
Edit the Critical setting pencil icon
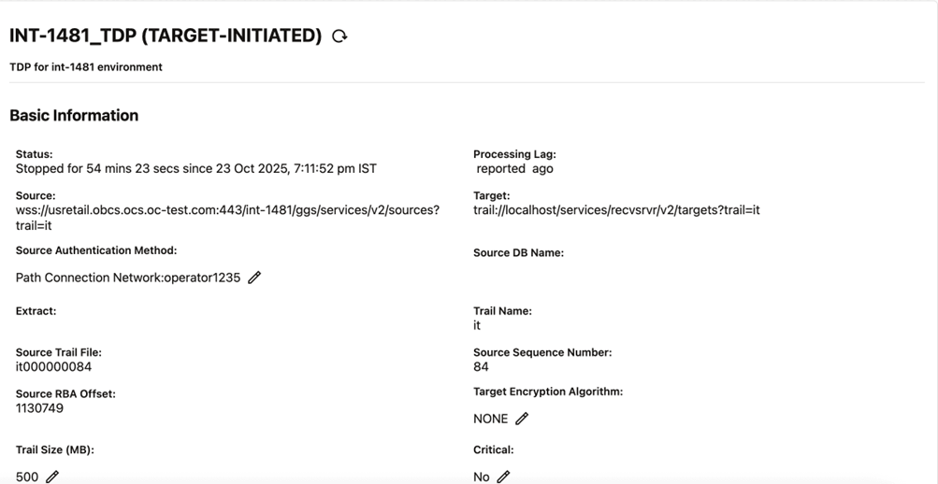(x=503, y=477)
